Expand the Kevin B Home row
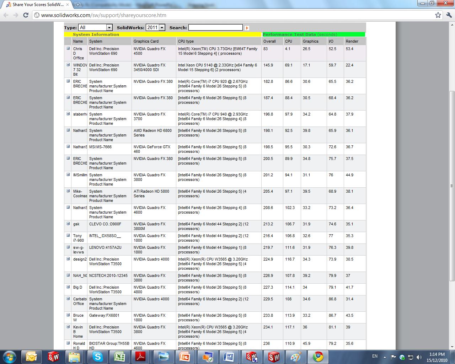This screenshot has width=455, height=364. (x=68, y=327)
